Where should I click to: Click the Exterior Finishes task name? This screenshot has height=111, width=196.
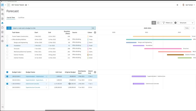19,55
